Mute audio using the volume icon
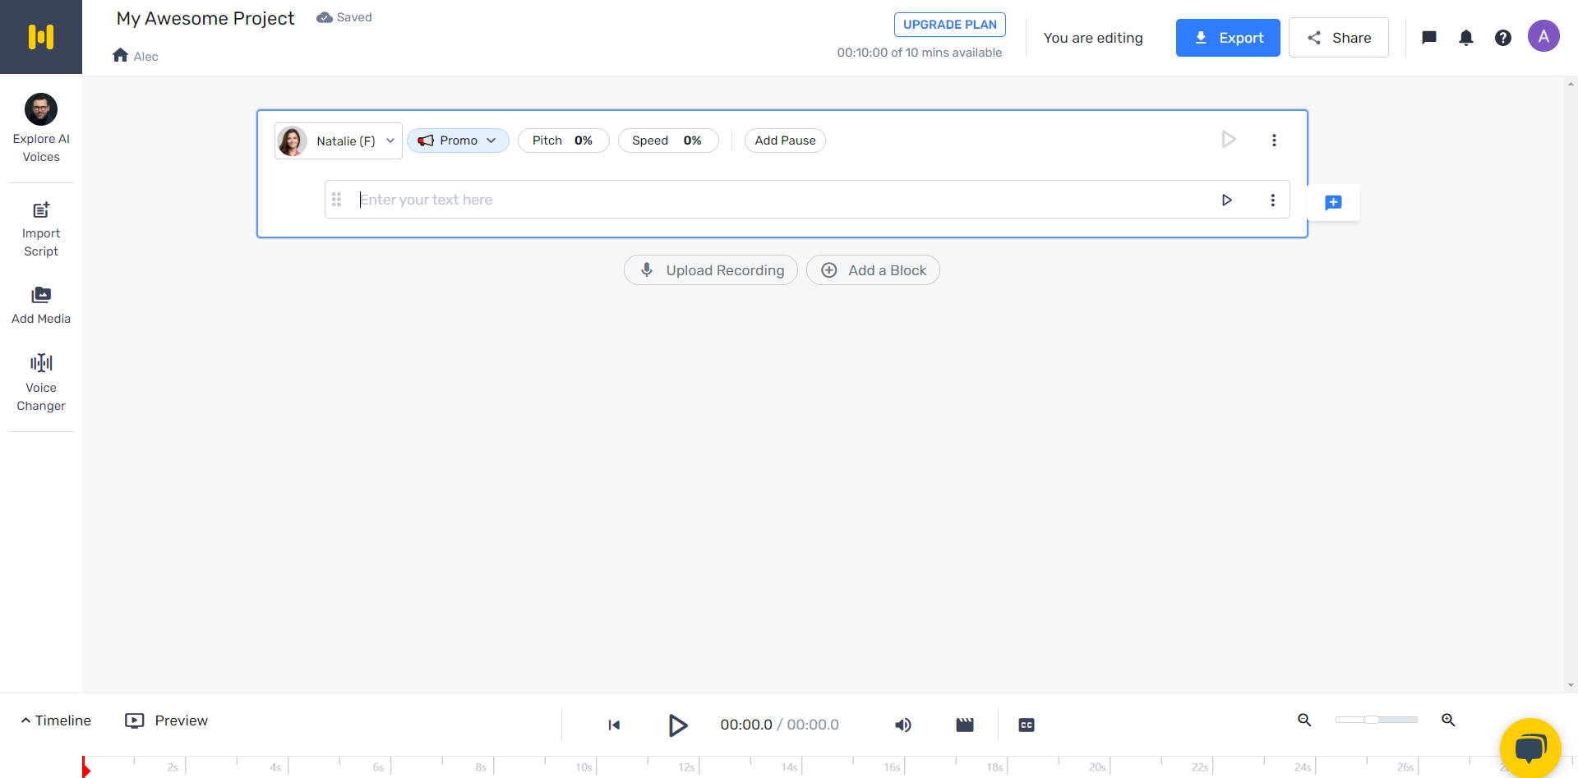Screen dimensions: 1578x778 [x=902, y=725]
